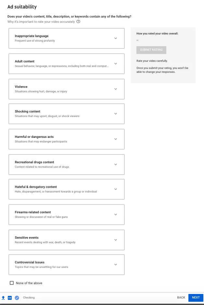
Task: Go back with the Back button
Action: (181, 298)
